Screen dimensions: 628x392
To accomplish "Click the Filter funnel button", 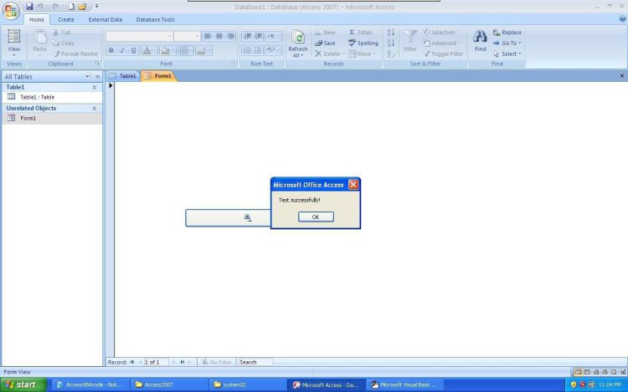I will tap(410, 41).
